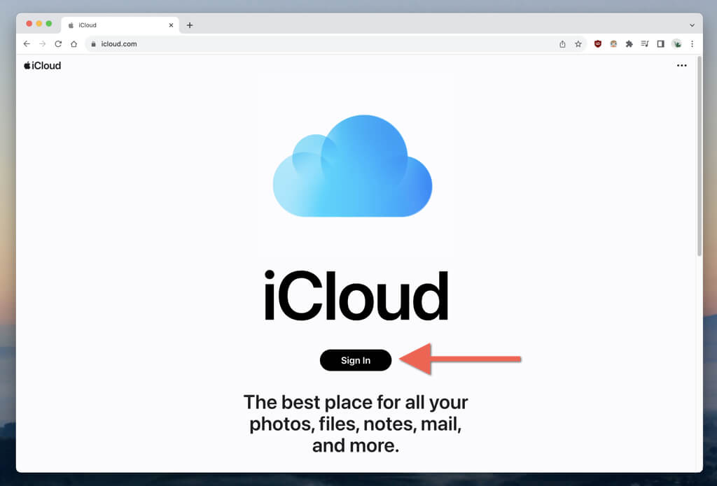Click the page vertical scrollbar
Viewport: 717px width, 486px height.
[x=699, y=155]
